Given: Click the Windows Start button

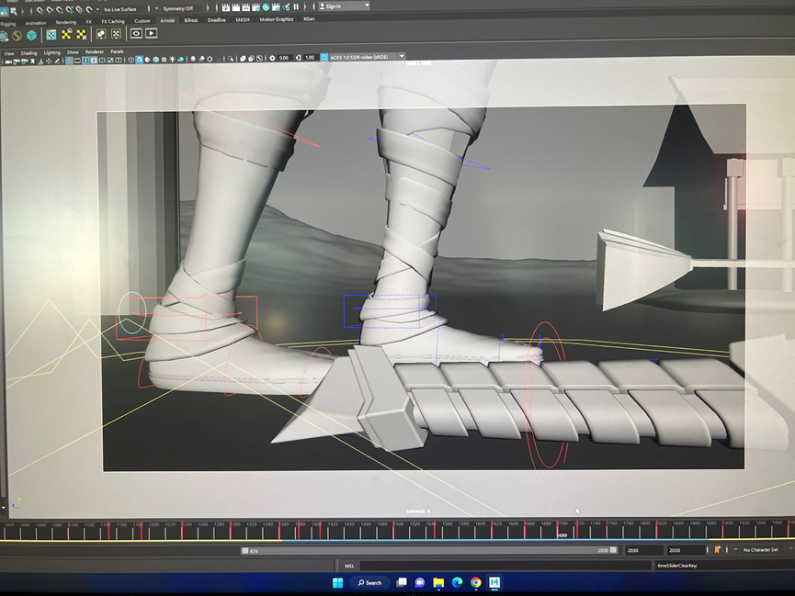Looking at the screenshot, I should [x=337, y=583].
